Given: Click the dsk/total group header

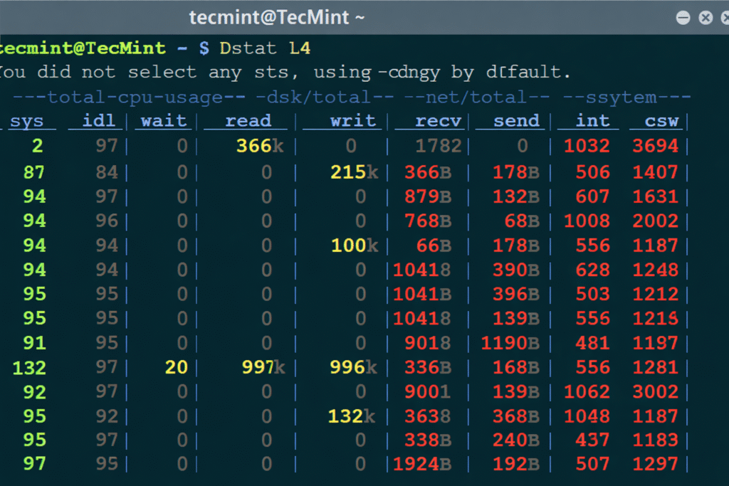Looking at the screenshot, I should click(324, 97).
